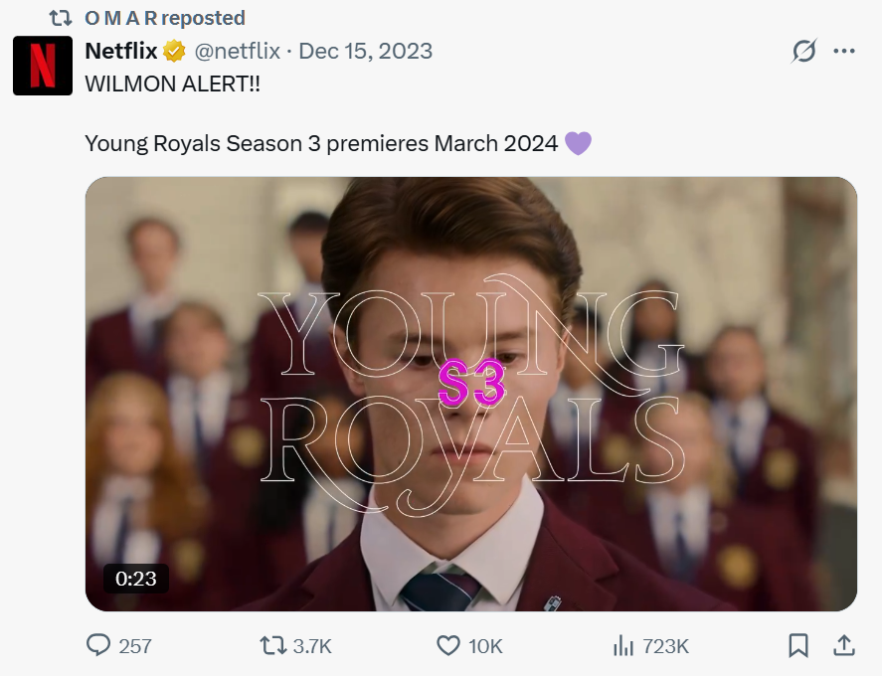This screenshot has height=676, width=882.
Task: Play the Young Royals S3 video
Action: coord(470,394)
